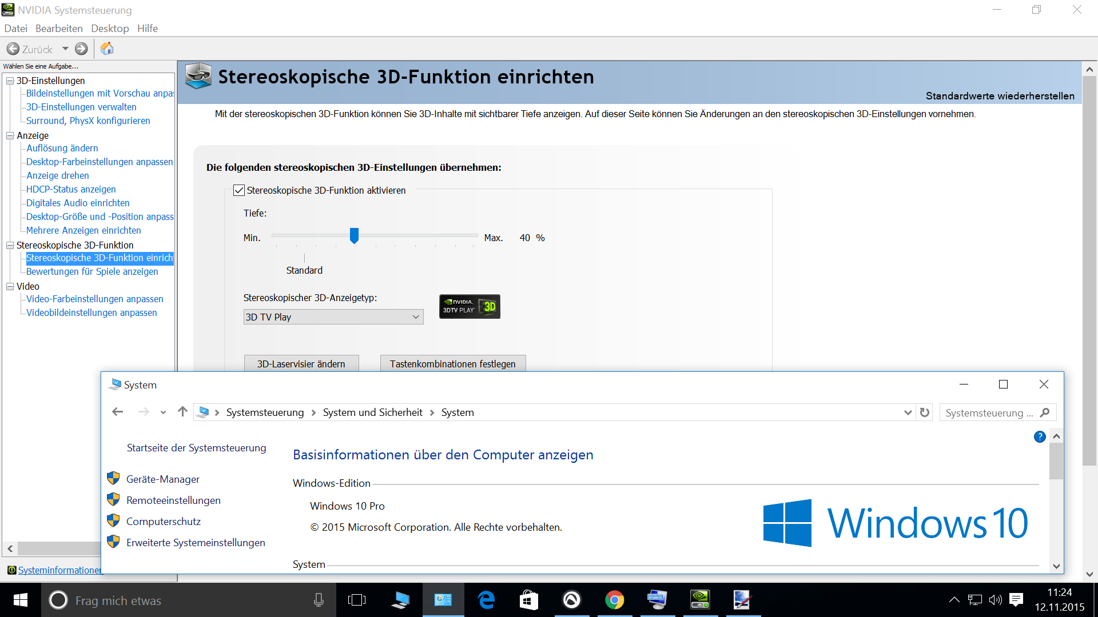Open the Bearbeiten menu
This screenshot has height=617, width=1098.
(x=59, y=29)
